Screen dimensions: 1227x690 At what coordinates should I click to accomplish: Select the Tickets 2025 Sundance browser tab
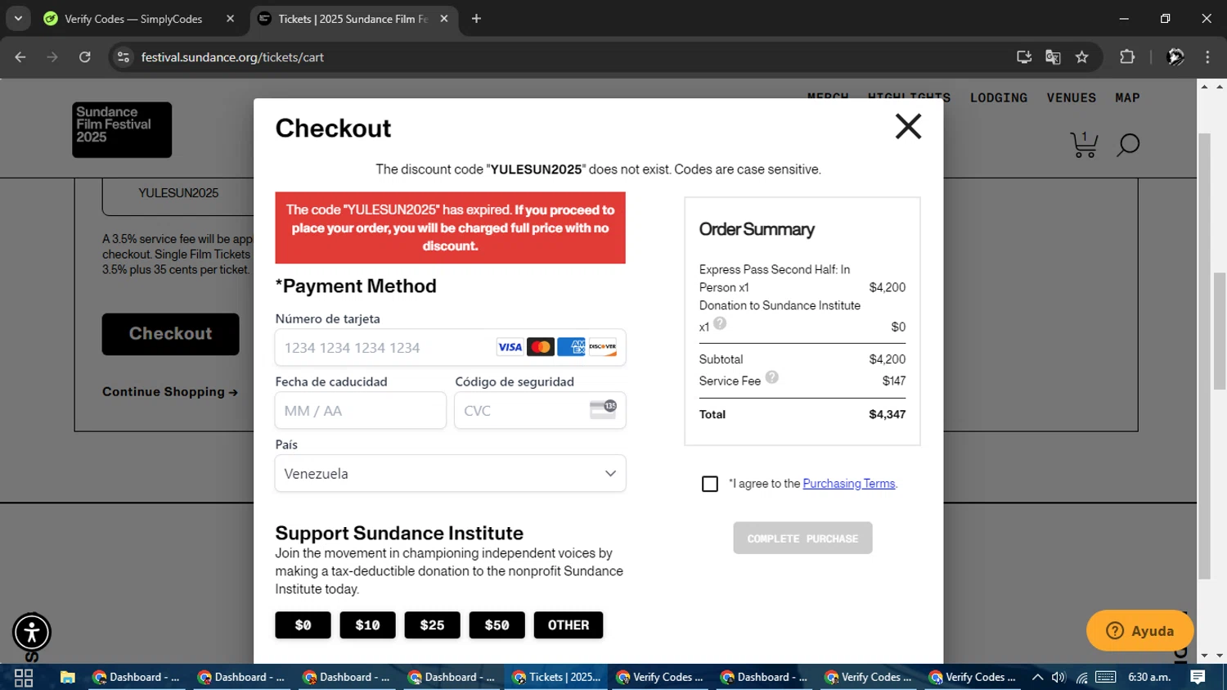[x=352, y=18]
